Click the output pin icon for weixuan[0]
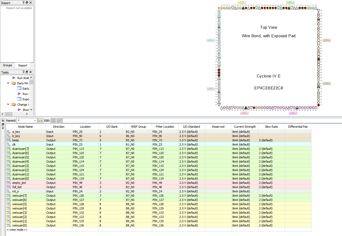342x236 pixels. (9, 225)
